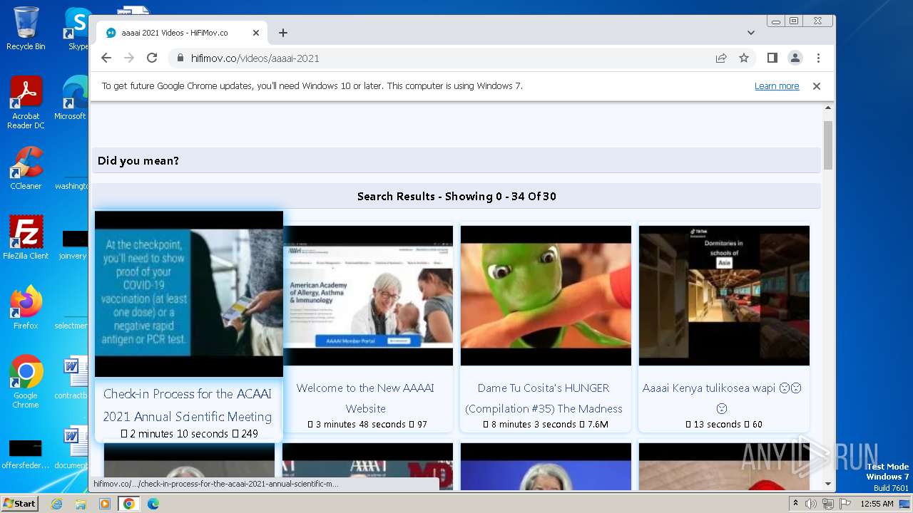Viewport: 913px width, 513px height.
Task: Open the Microsoft Edge desktop shortcut
Action: (71, 98)
